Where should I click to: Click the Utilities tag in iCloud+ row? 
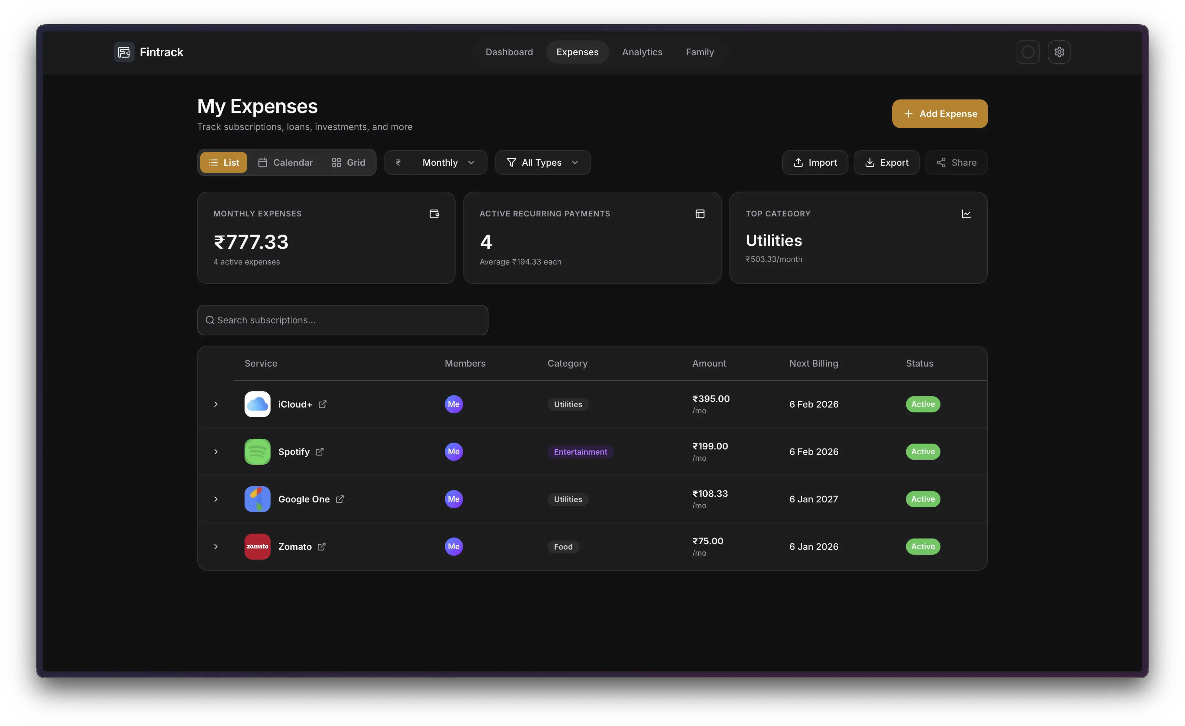coord(568,405)
